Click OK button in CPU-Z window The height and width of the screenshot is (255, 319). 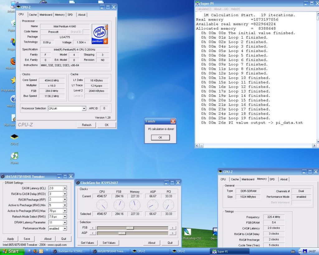[x=107, y=125]
